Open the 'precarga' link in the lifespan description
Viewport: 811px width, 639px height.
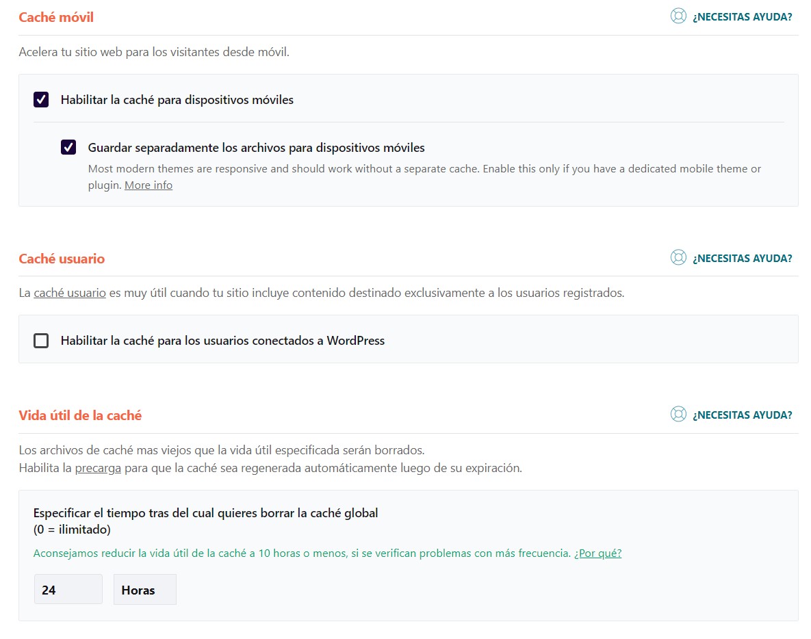(98, 467)
